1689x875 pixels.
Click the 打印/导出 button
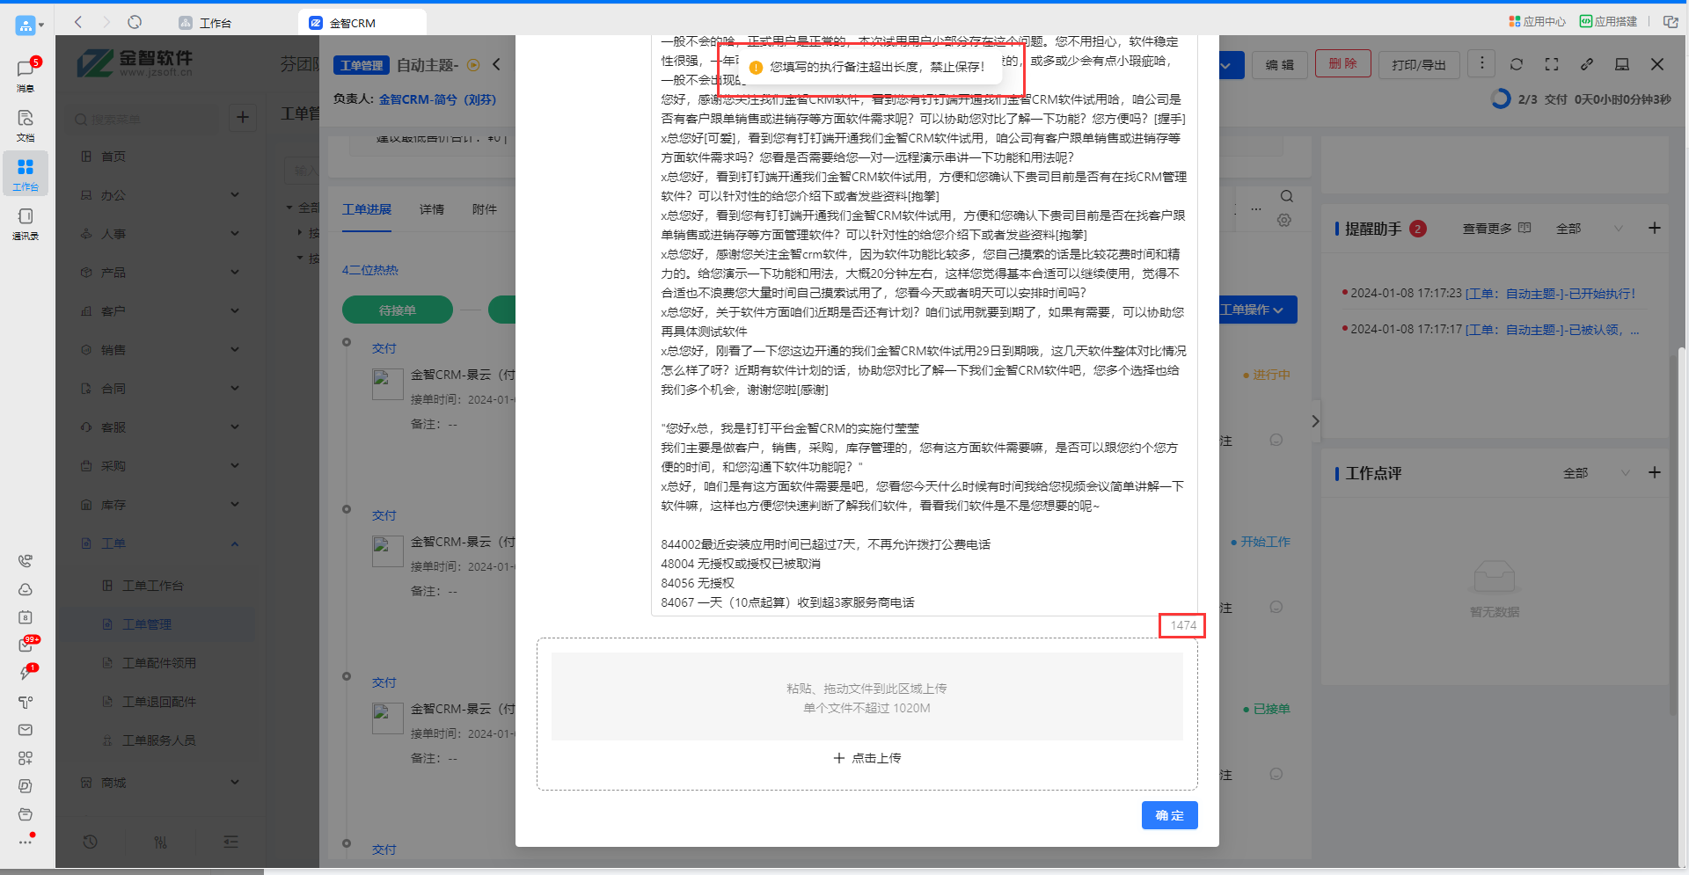[1419, 64]
